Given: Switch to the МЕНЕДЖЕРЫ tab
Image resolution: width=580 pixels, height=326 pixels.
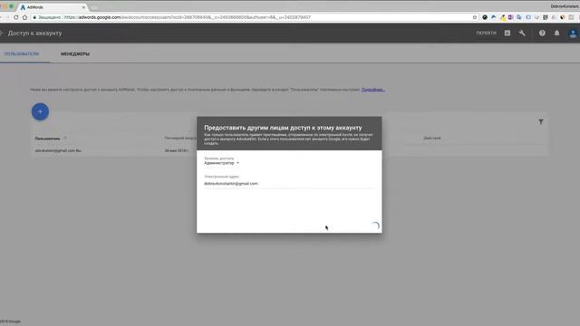Looking at the screenshot, I should (75, 54).
